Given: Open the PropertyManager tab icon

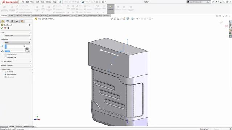Looking at the screenshot, I should 8,21.
